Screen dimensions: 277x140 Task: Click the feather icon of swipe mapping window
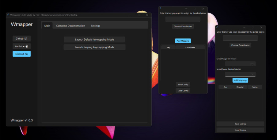[217, 27]
